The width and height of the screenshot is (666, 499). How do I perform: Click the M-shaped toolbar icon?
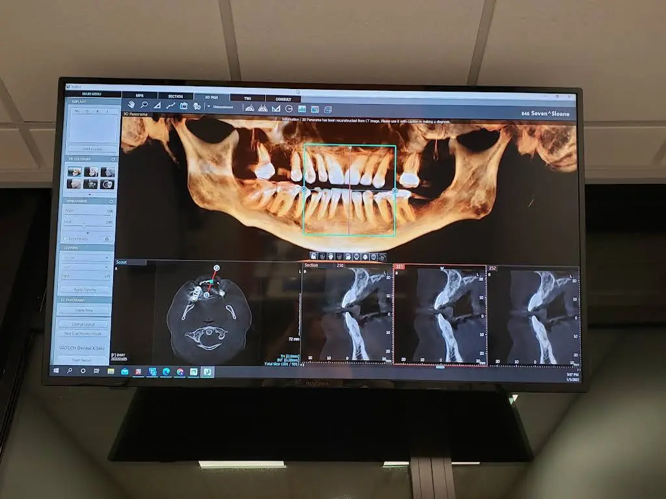pos(276,109)
